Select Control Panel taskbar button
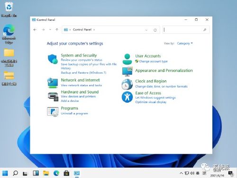The height and width of the screenshot is (178, 237). point(77,173)
